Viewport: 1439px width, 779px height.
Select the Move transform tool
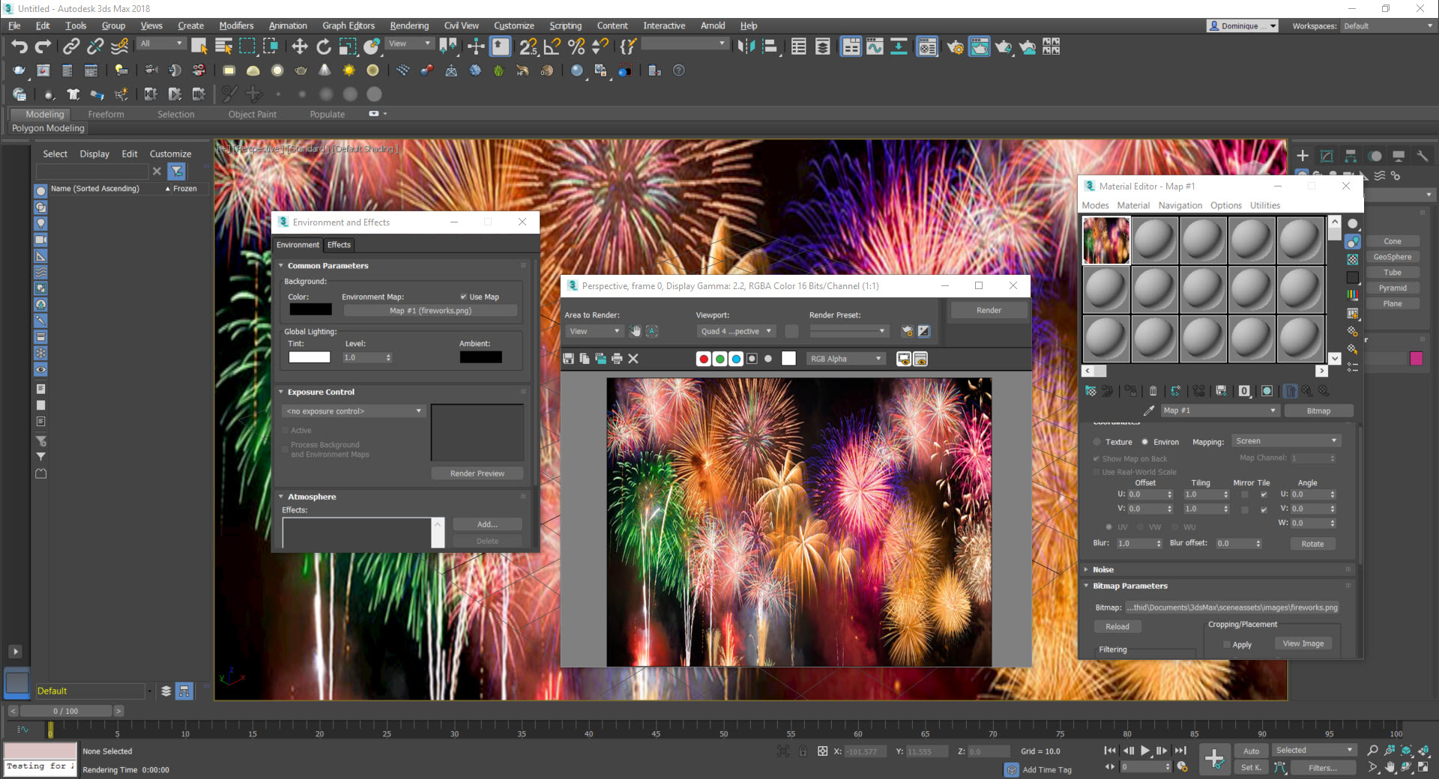pyautogui.click(x=300, y=47)
